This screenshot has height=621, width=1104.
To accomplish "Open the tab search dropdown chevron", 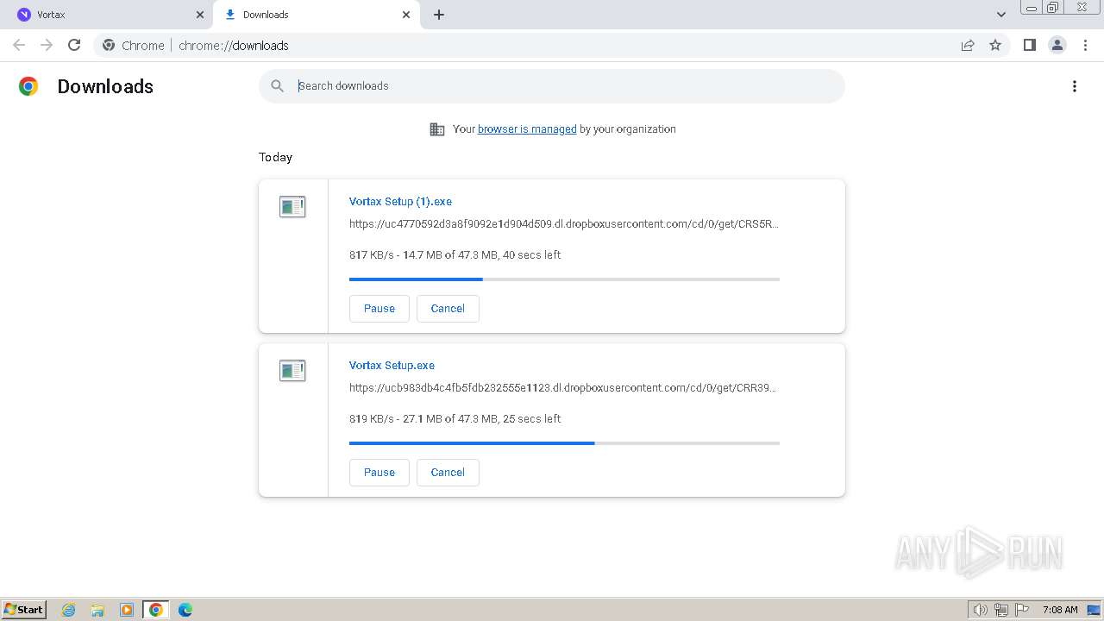I will click(1001, 15).
